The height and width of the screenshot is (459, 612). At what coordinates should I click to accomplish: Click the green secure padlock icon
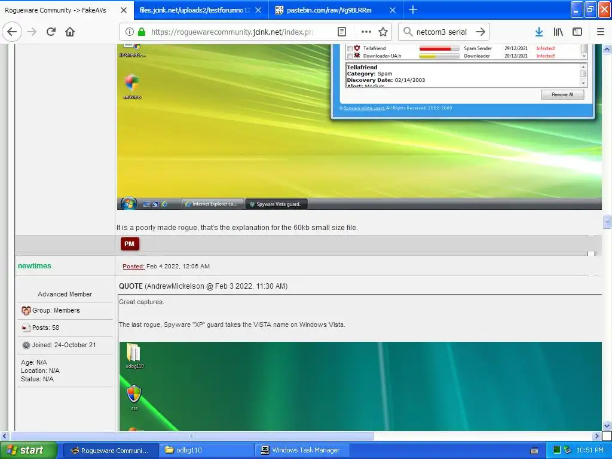[x=142, y=32]
